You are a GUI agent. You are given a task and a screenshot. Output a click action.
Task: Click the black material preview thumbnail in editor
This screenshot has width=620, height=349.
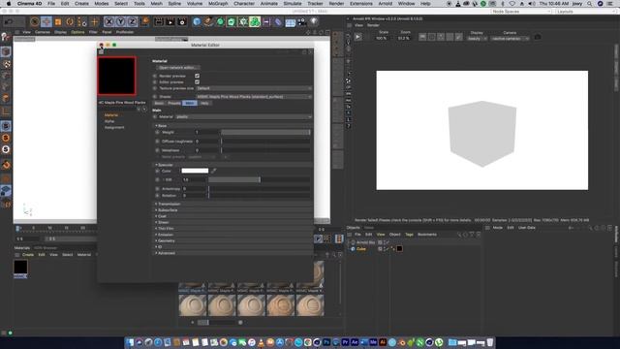[116, 76]
